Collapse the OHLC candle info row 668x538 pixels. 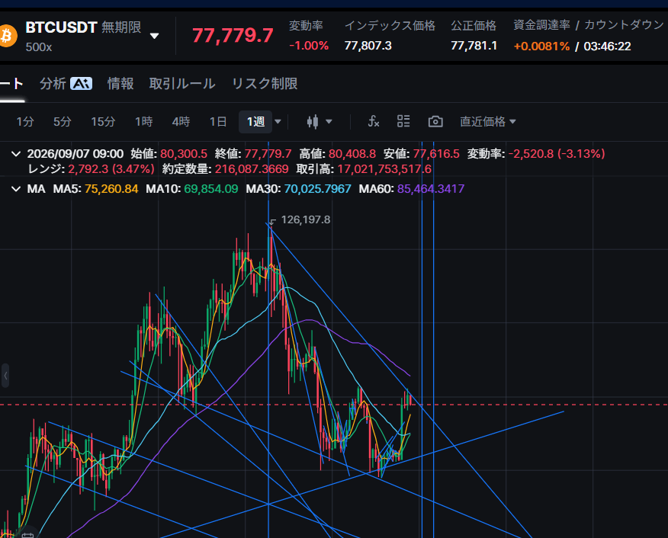(x=16, y=154)
